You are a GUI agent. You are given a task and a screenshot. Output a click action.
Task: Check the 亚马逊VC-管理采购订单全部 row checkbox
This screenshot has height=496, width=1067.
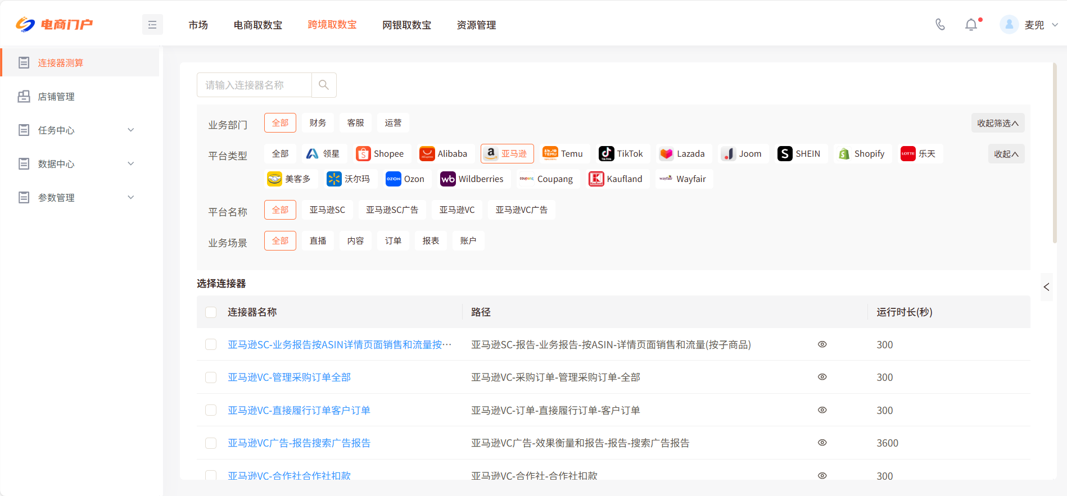click(x=211, y=377)
